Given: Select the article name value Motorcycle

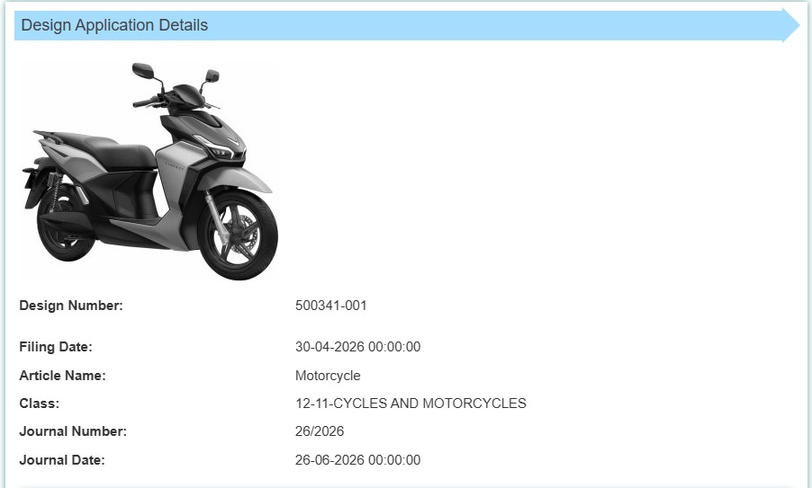Looking at the screenshot, I should click(328, 376).
